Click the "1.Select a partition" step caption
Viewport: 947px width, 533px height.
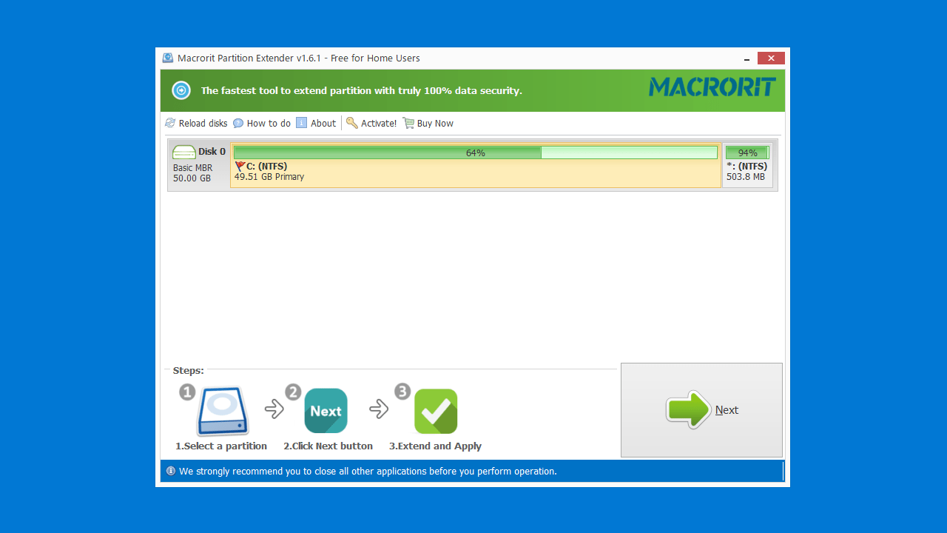pyautogui.click(x=221, y=446)
